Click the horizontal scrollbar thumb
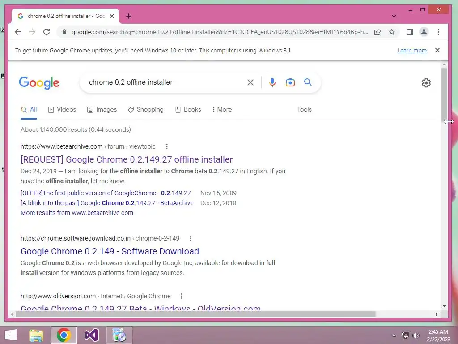458x344 pixels. click(195, 314)
